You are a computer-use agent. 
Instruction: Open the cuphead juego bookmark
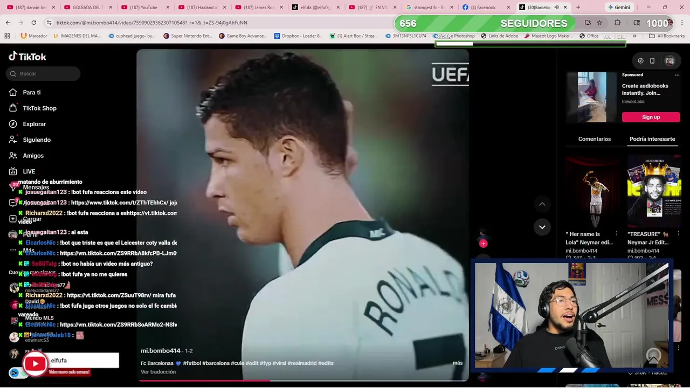[132, 36]
